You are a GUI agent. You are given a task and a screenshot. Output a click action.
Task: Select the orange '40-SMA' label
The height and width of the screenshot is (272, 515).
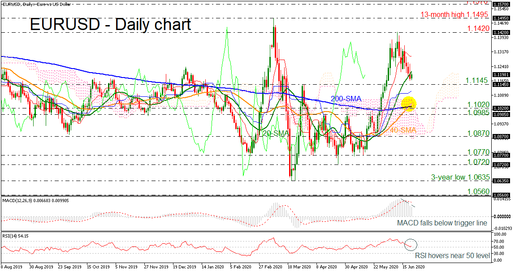point(402,130)
